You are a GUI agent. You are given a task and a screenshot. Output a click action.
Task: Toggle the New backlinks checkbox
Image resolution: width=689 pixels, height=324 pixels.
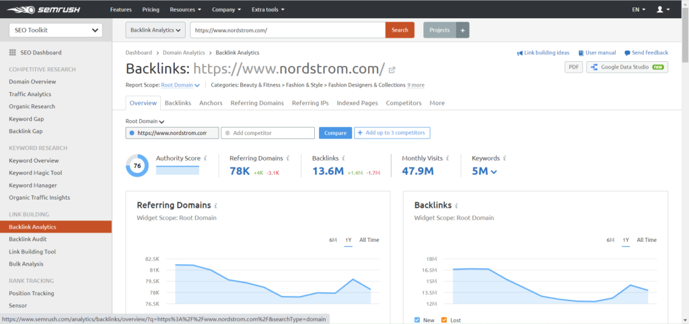click(x=417, y=320)
